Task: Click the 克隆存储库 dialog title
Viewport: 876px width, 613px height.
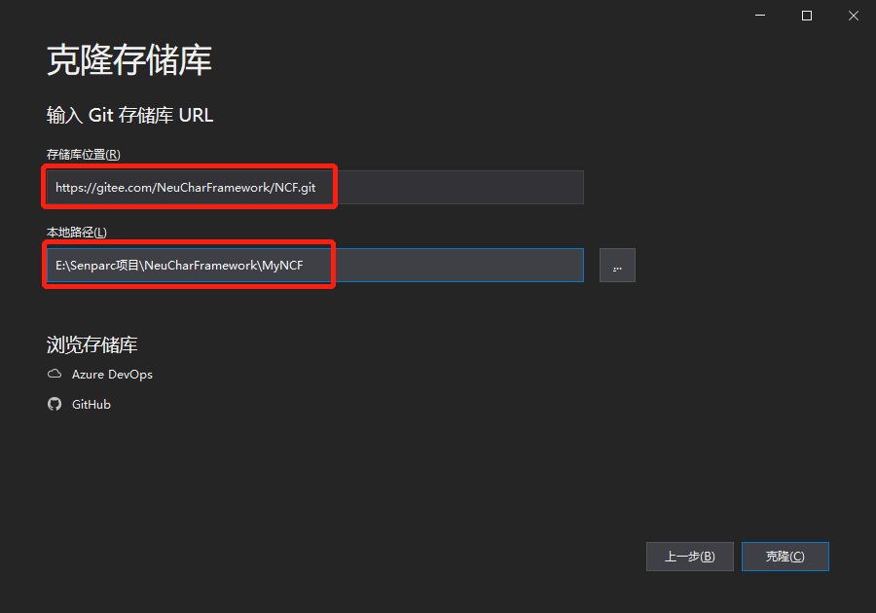Action: tap(129, 59)
